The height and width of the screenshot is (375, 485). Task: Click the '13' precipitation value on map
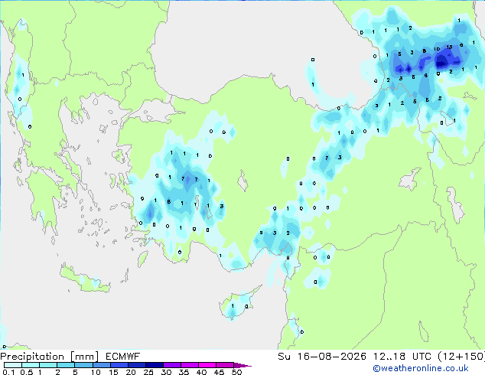tap(450, 47)
